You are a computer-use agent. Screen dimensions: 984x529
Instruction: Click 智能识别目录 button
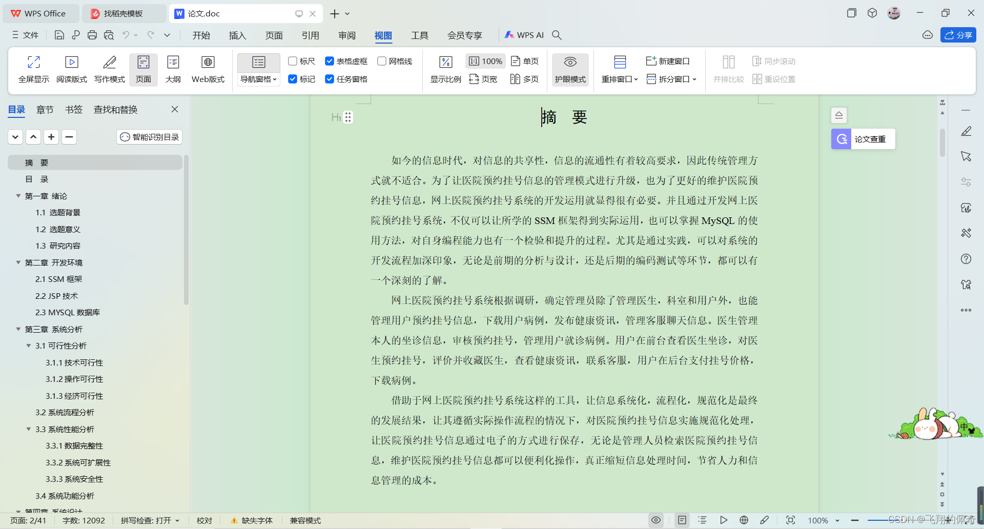point(150,137)
